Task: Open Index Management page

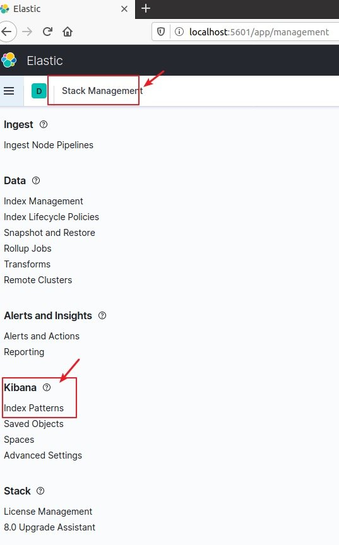Action: click(x=44, y=201)
